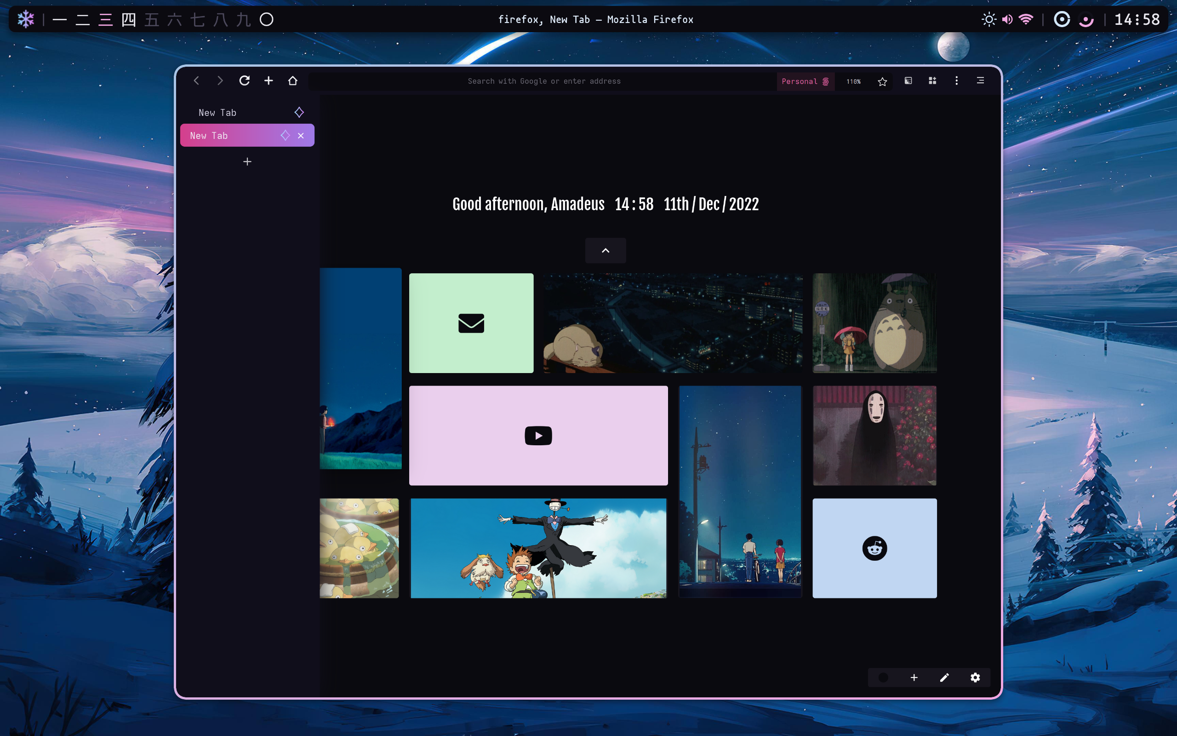Click the home icon in toolbar
Image resolution: width=1177 pixels, height=736 pixels.
click(x=292, y=81)
